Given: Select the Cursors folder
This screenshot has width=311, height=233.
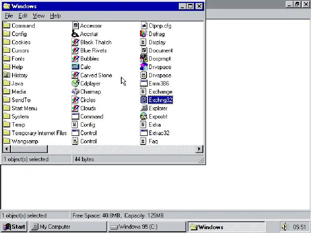Looking at the screenshot, I should (x=16, y=50).
